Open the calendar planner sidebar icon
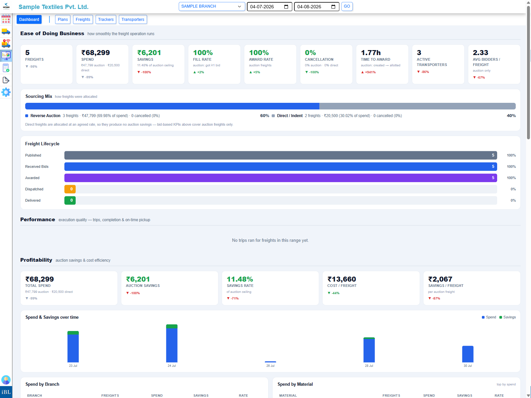Screen dimensions: 531x398 (6, 19)
